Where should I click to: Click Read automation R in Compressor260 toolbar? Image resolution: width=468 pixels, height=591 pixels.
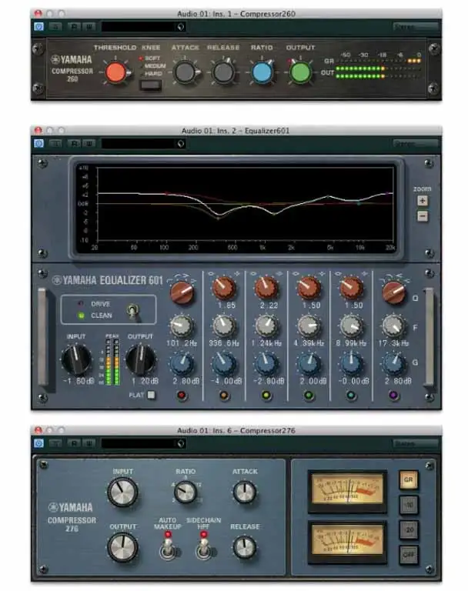74,27
